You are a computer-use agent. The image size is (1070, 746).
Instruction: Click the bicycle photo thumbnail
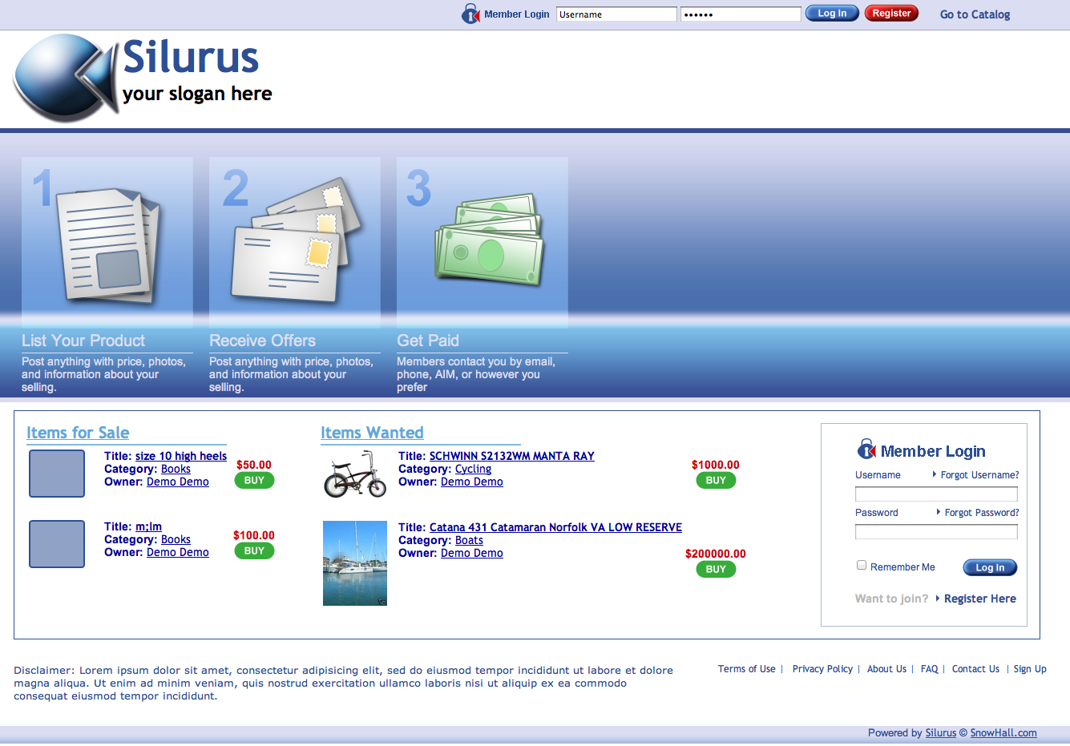point(354,474)
